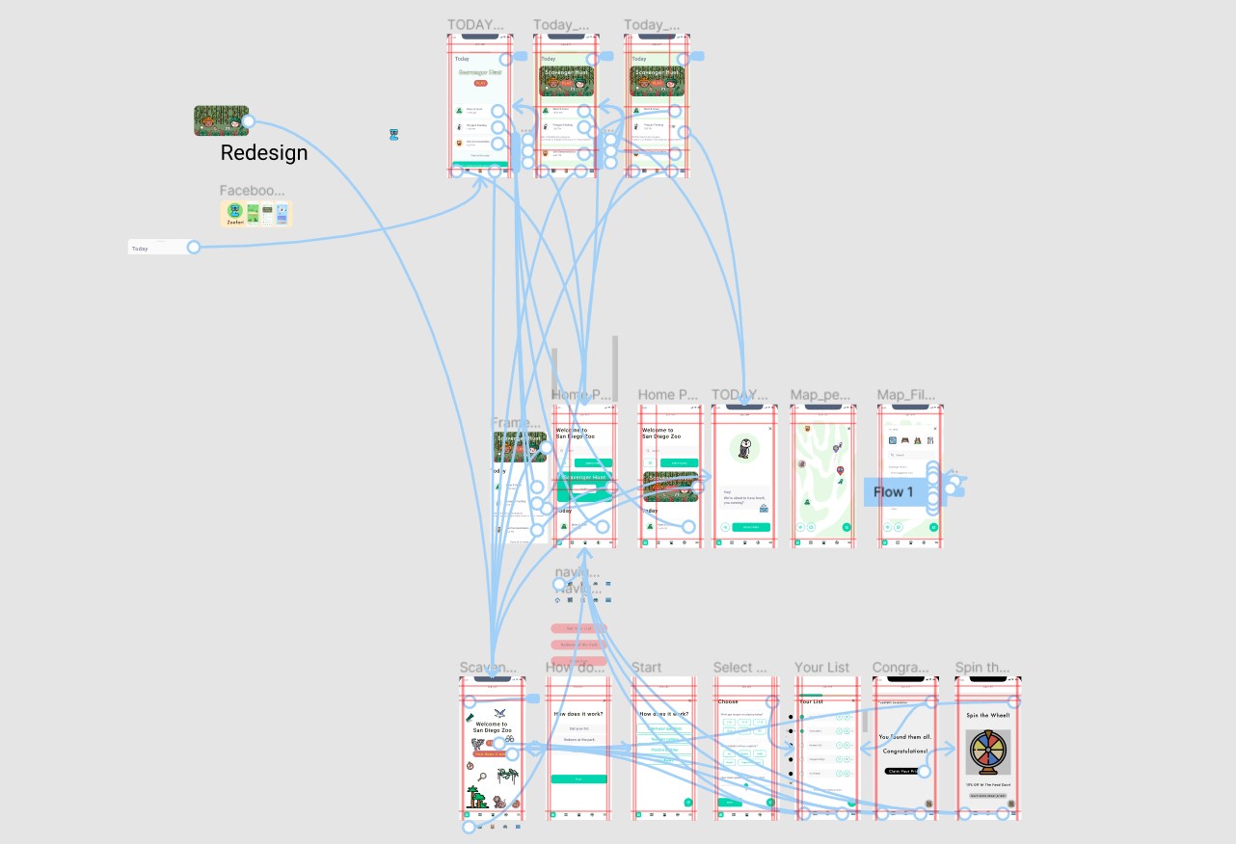
Task: Click the purple map pin in the Map_pe frame
Action: [x=838, y=446]
